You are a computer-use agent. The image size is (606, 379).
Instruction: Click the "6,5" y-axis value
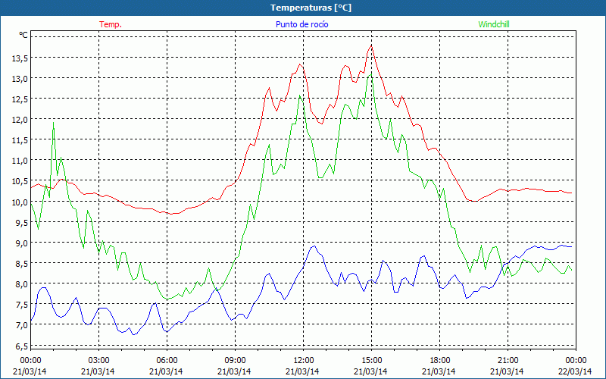(x=21, y=346)
